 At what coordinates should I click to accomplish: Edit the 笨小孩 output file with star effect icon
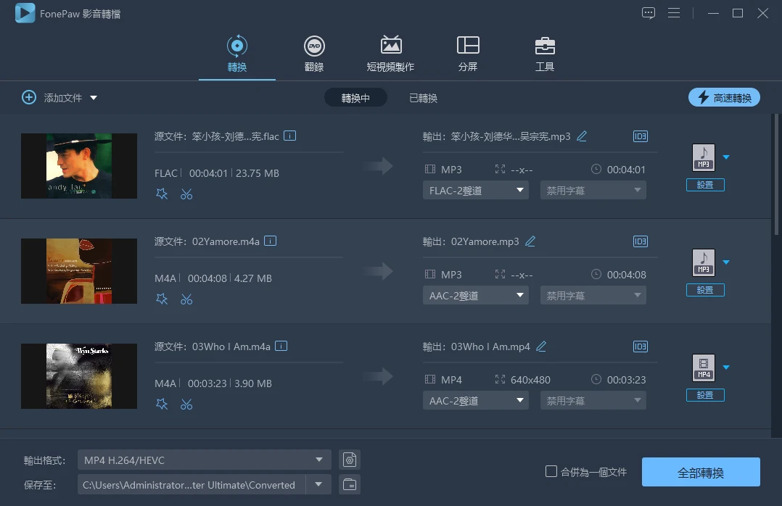[162, 194]
